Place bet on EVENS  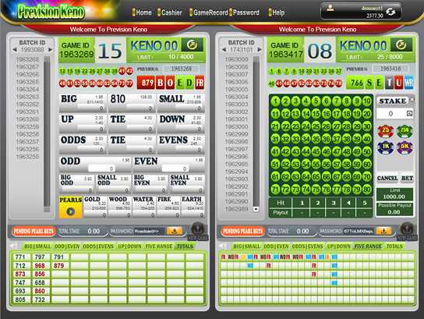point(181,144)
